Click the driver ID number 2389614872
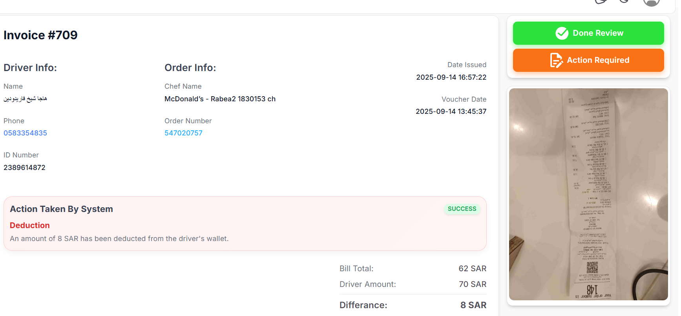This screenshot has height=316, width=681. click(24, 168)
